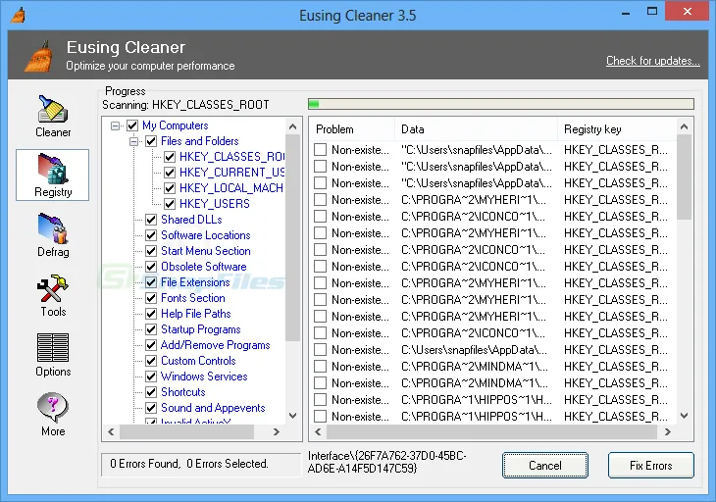Sort results by the Data column header
The width and height of the screenshot is (716, 502).
pos(477,129)
